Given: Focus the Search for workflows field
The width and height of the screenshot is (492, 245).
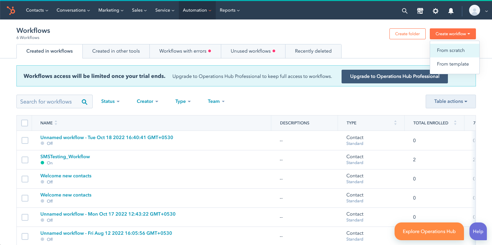Looking at the screenshot, I should coord(54,101).
